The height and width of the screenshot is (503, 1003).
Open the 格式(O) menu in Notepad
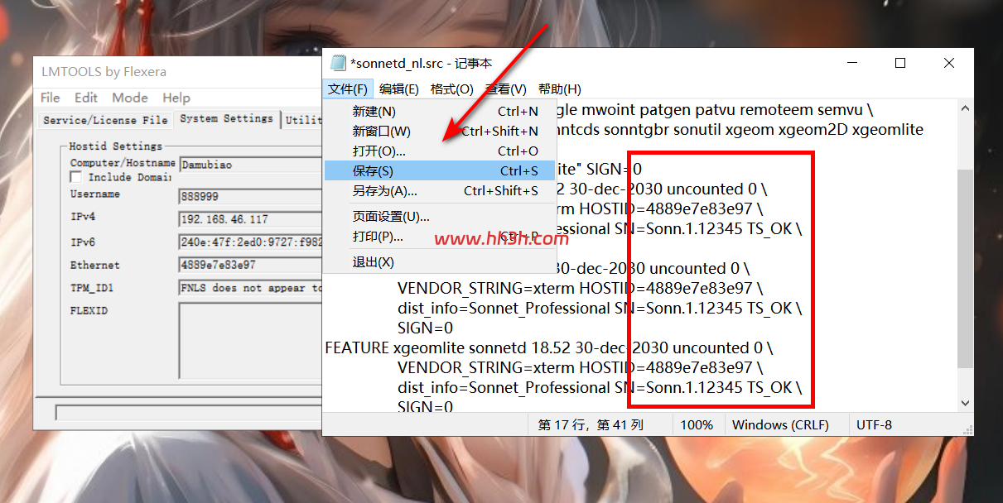coord(452,89)
